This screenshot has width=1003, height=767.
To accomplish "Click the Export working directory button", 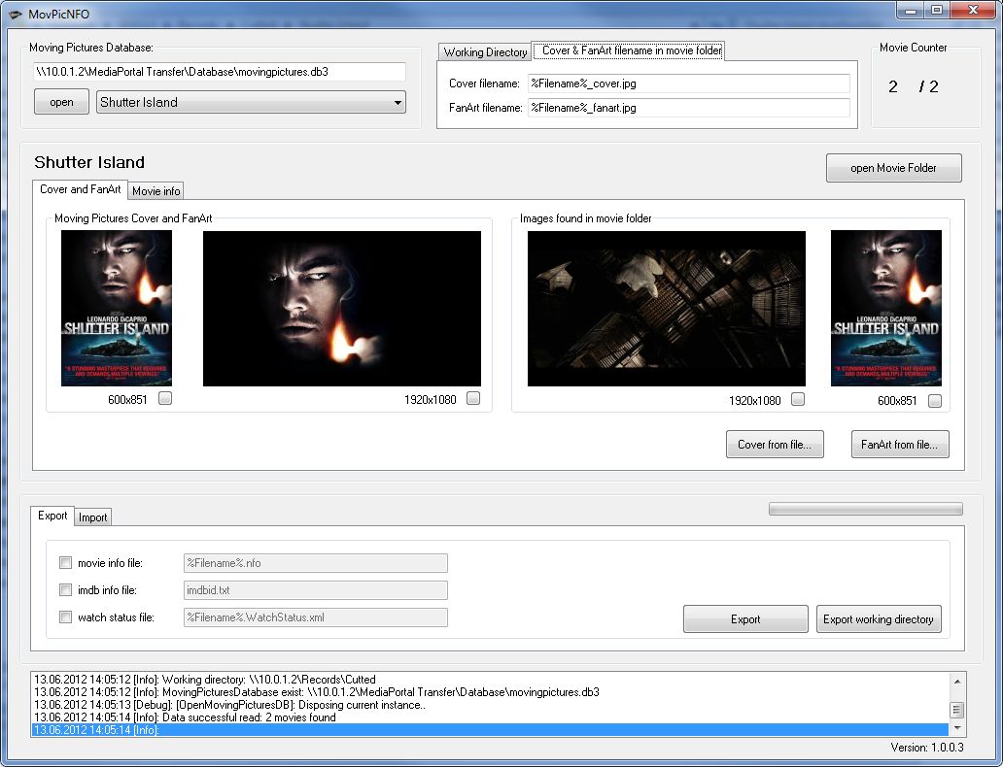I will 879,619.
